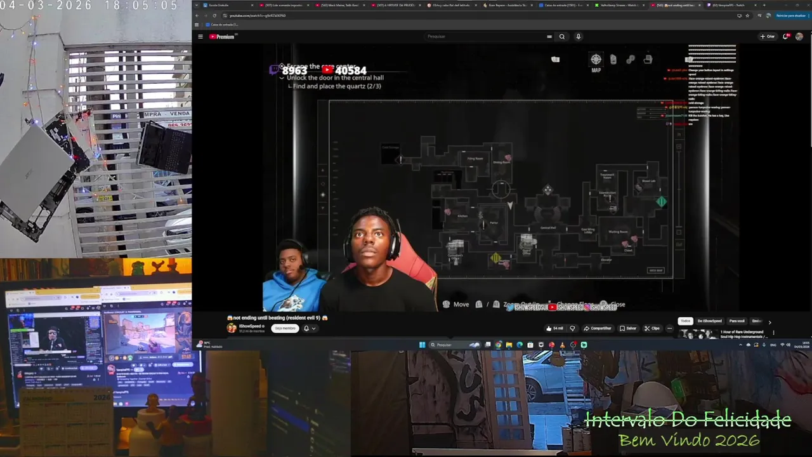
Task: Open YouTube notifications bell in header
Action: (786, 36)
